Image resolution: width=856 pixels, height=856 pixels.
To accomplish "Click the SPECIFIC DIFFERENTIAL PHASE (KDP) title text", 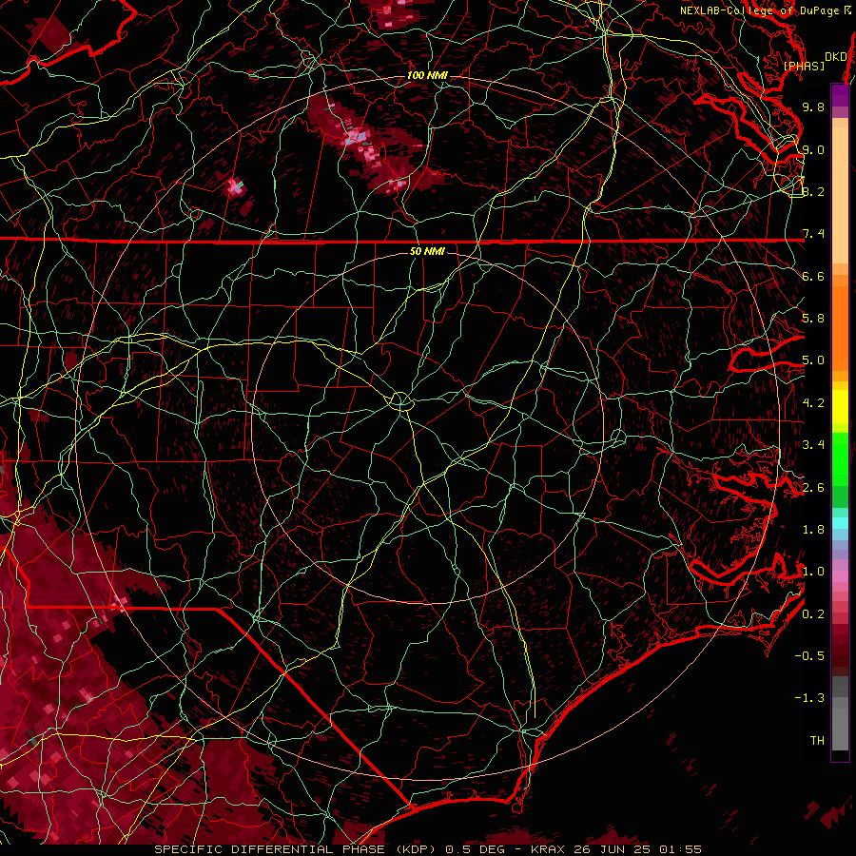I will coord(298,849).
